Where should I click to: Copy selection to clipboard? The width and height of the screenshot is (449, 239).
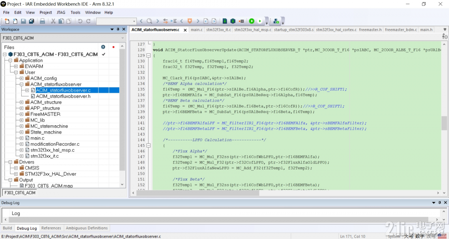point(61,21)
